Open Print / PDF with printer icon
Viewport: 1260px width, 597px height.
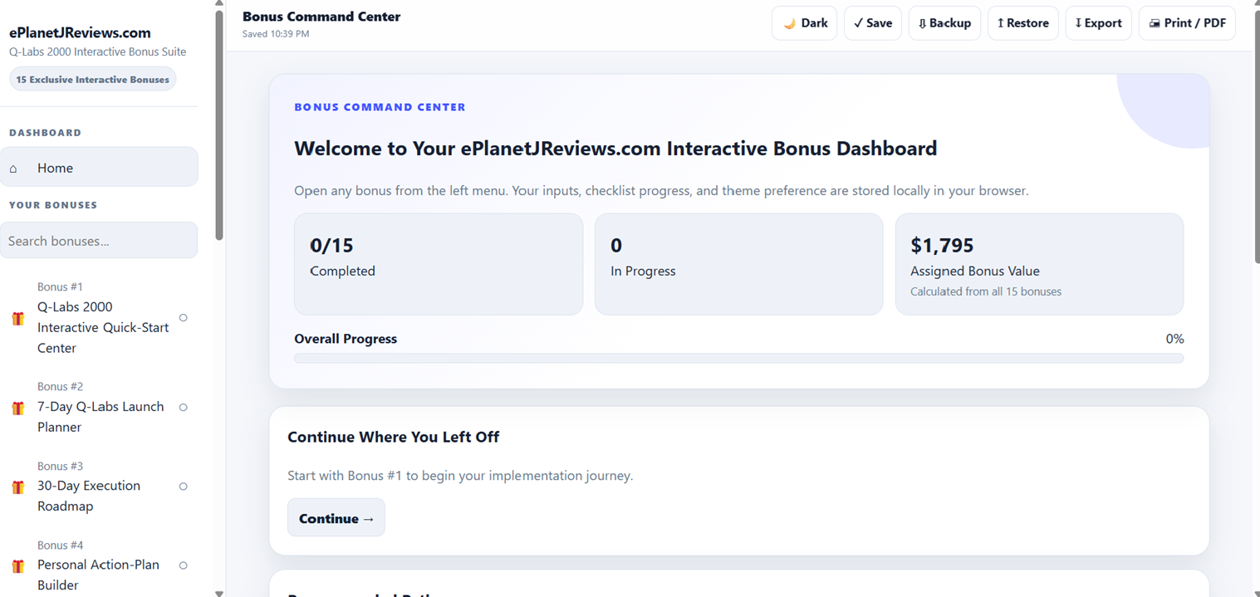(1187, 23)
